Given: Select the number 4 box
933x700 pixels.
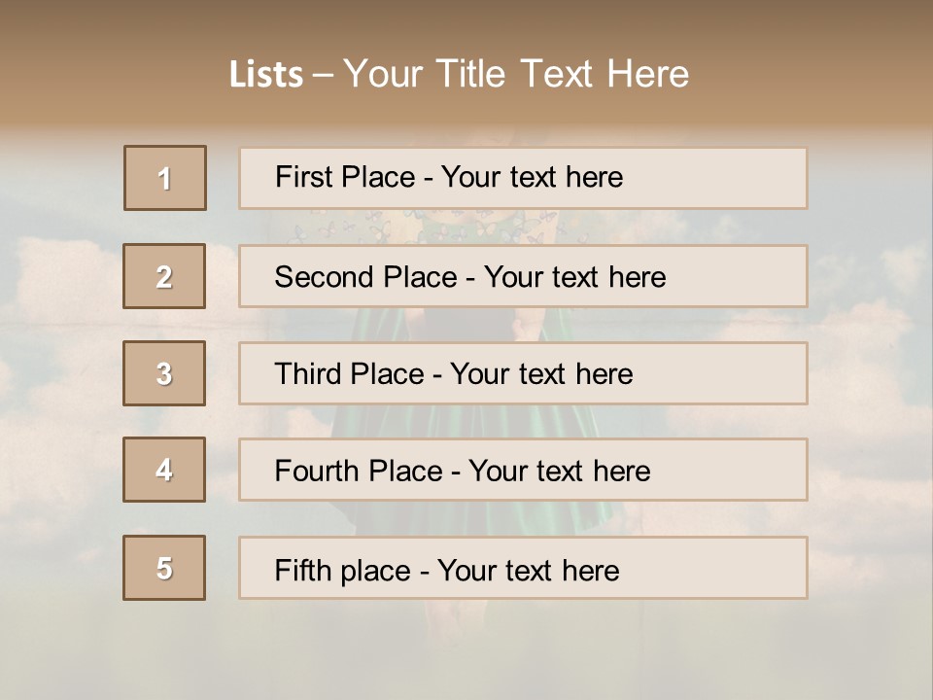Looking at the screenshot, I should click(x=164, y=470).
